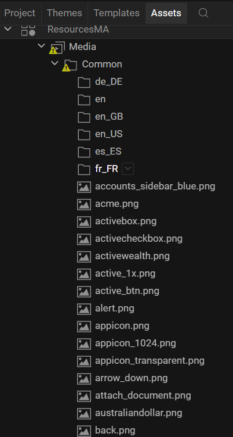Image resolution: width=233 pixels, height=437 pixels.
Task: Collapse the Common folder chevron
Action: (54, 63)
